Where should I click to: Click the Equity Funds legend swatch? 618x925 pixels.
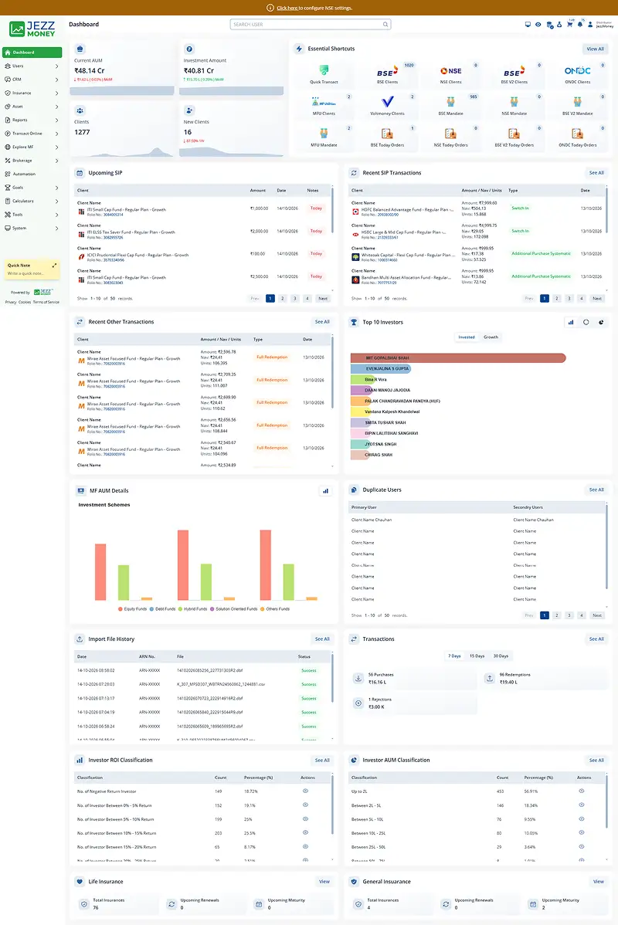121,608
